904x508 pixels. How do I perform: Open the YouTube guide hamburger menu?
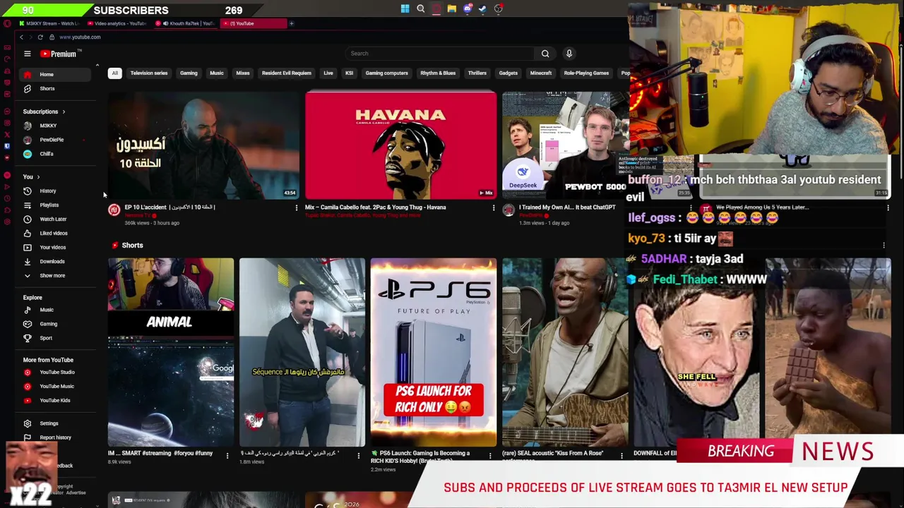pos(28,54)
